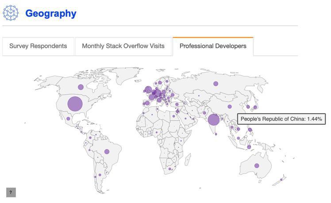Open the Survey Respondents tab
Screen dimensions: 331x203
tap(38, 46)
